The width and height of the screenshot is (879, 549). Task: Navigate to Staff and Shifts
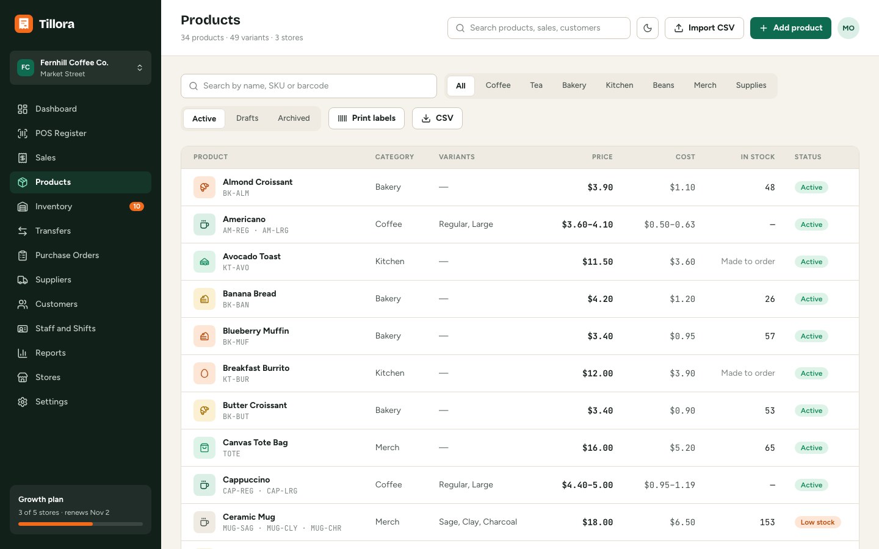pyautogui.click(x=81, y=329)
